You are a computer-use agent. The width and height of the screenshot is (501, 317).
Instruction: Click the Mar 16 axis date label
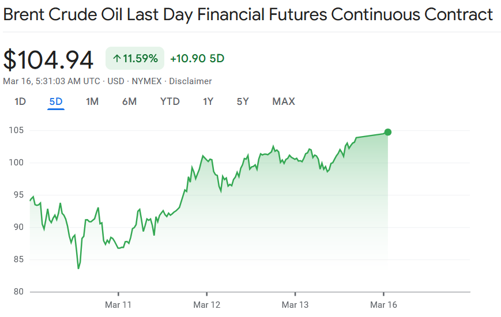(x=383, y=304)
